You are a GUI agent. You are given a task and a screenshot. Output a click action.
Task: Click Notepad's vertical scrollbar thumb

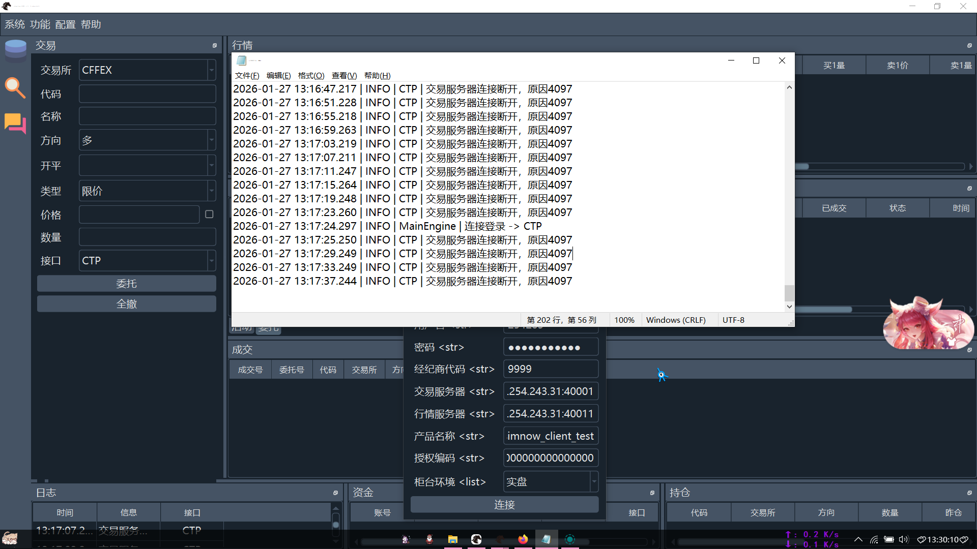[789, 293]
